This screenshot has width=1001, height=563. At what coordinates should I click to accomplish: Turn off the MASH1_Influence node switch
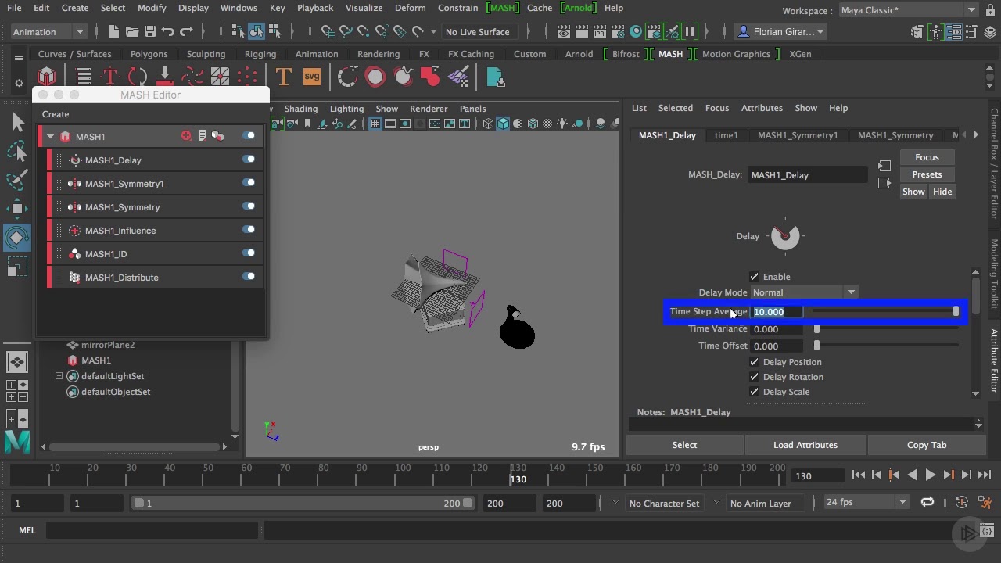coord(249,230)
